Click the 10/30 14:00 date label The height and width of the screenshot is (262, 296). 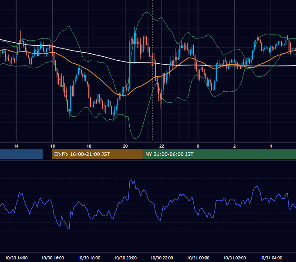click(x=16, y=258)
